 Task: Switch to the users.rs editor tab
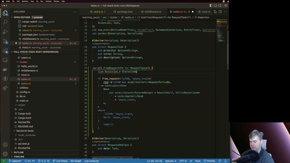click(98, 12)
